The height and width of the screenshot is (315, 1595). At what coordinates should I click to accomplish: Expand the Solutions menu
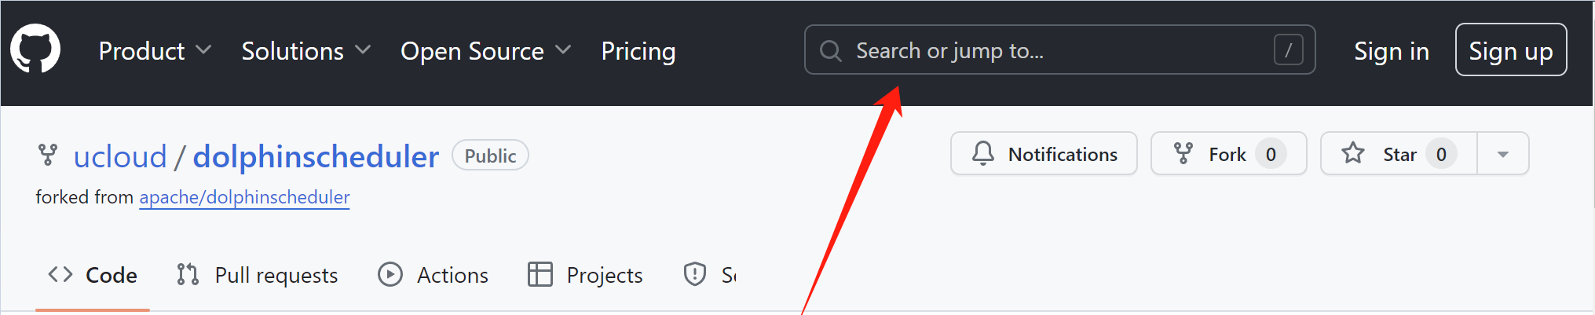(x=305, y=51)
